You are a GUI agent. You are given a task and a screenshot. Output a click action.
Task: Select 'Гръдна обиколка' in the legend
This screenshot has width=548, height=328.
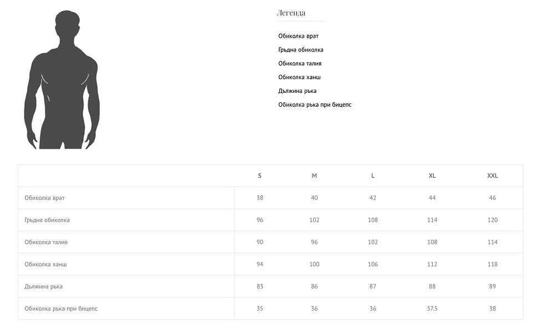(x=301, y=50)
